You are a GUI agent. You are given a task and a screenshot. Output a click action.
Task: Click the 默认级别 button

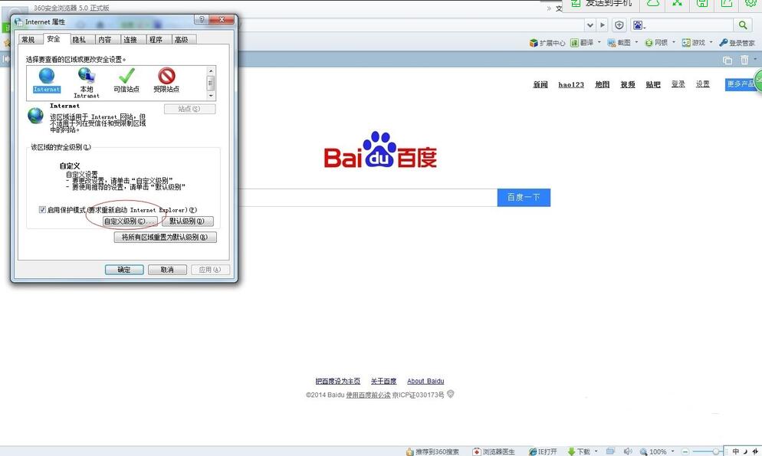tap(188, 221)
